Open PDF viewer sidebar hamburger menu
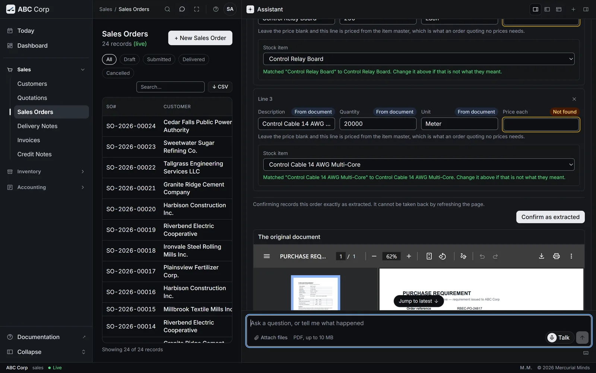 (267, 256)
